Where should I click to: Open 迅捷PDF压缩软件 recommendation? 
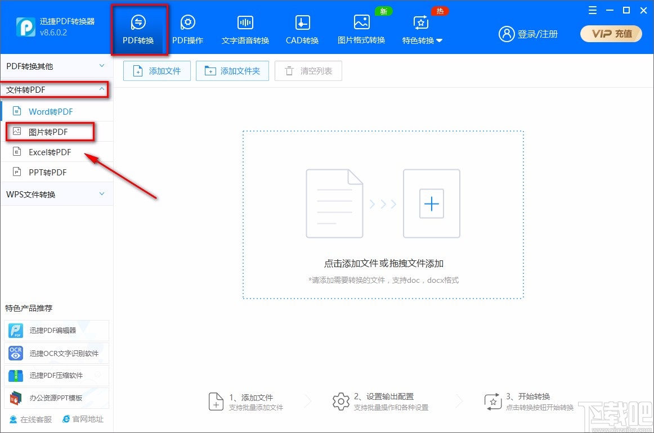coord(56,376)
